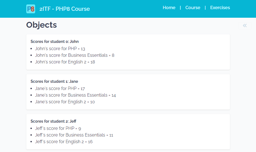The width and height of the screenshot is (256, 152).
Task: Select 'Jane's score for English 2 = 10'
Action: tap(65, 102)
